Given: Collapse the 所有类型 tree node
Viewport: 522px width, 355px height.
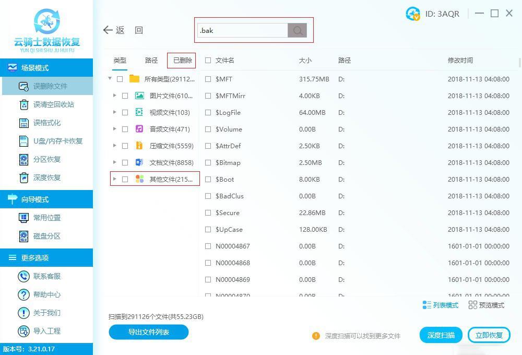Looking at the screenshot, I should point(109,79).
